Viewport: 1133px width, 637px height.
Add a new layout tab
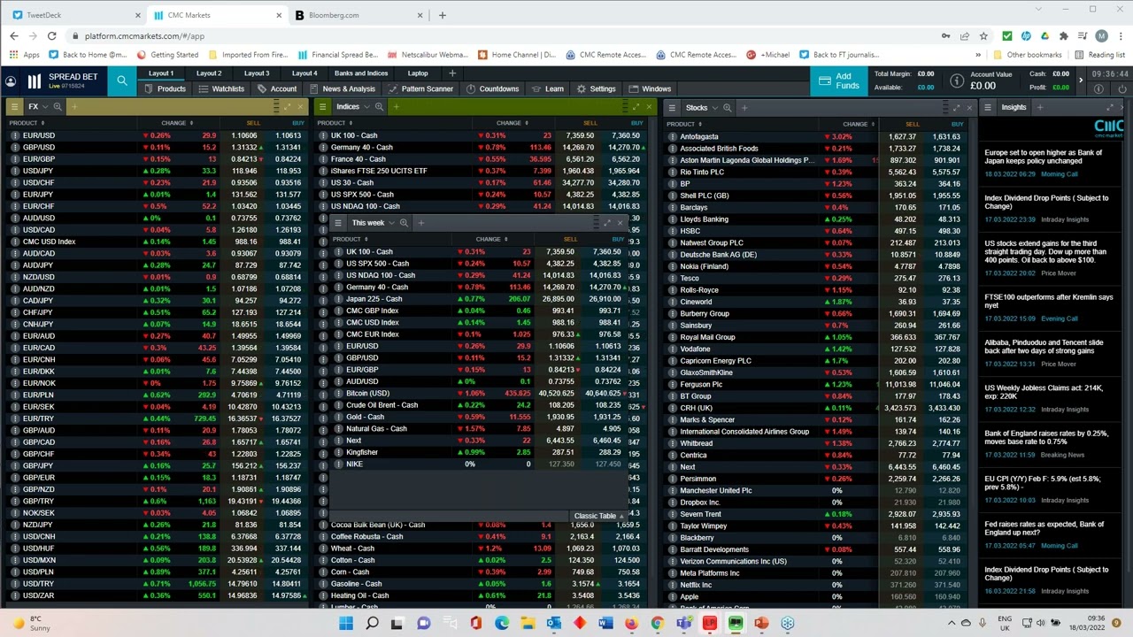[x=452, y=73]
